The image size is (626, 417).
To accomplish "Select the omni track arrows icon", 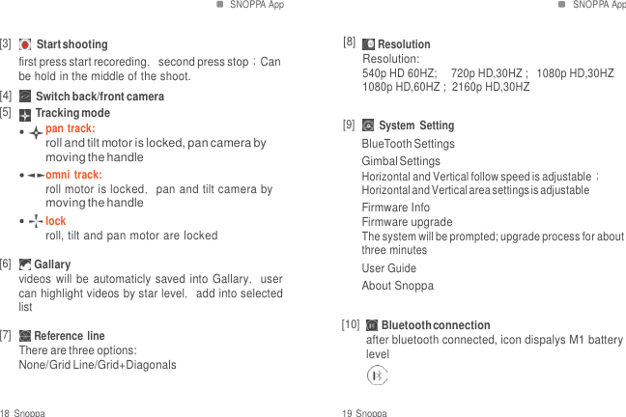I will tap(34, 176).
